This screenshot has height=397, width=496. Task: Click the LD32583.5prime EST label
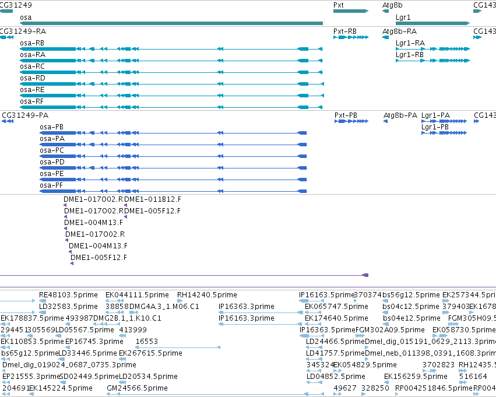[x=68, y=307]
